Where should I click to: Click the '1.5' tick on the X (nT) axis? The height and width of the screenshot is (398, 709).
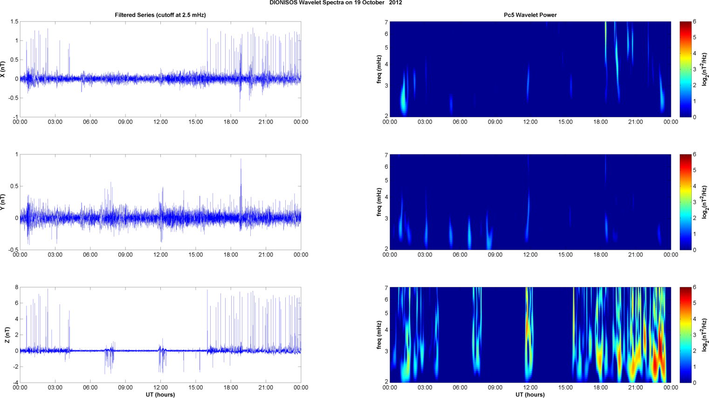[14, 22]
